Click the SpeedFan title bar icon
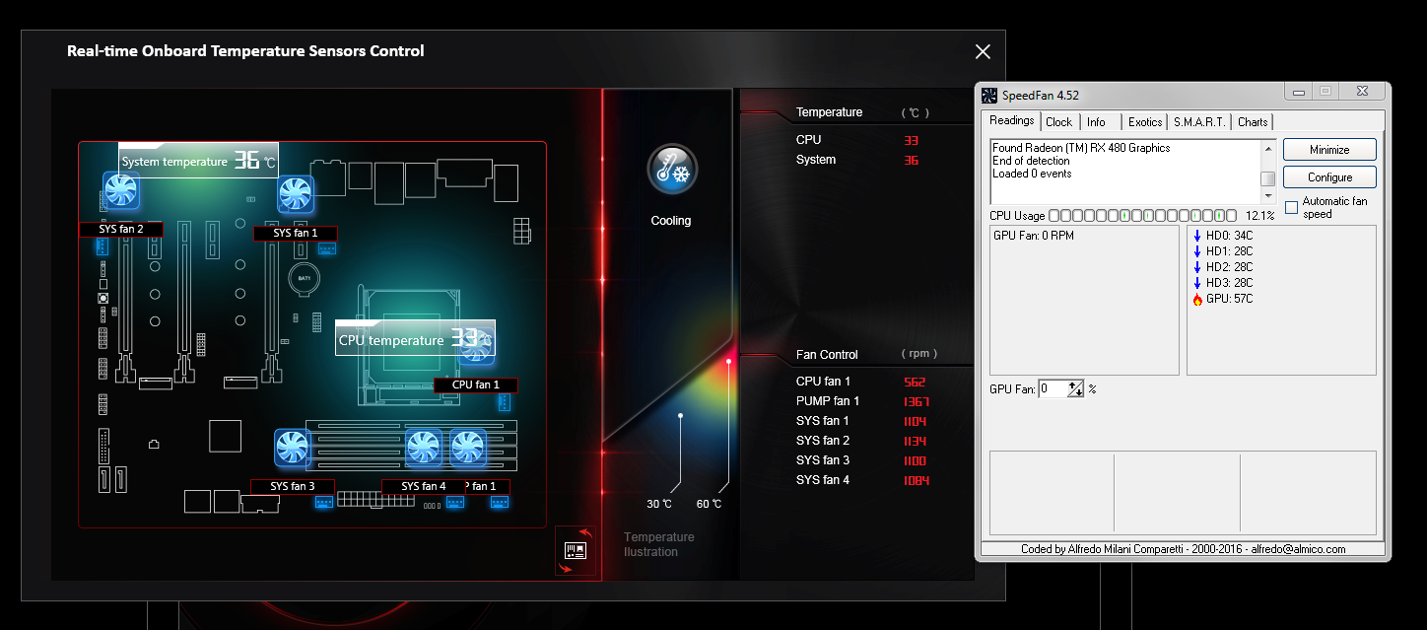Image resolution: width=1427 pixels, height=630 pixels. tap(989, 96)
